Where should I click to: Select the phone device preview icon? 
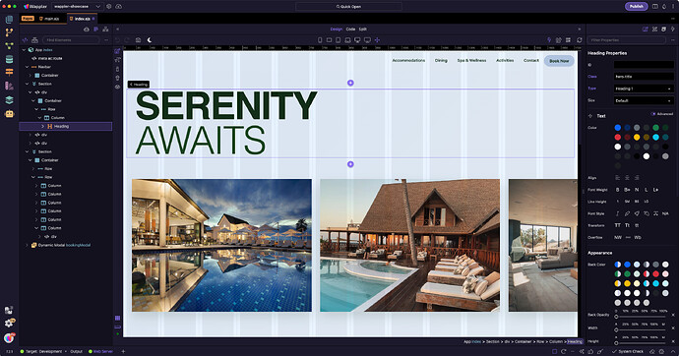point(320,39)
